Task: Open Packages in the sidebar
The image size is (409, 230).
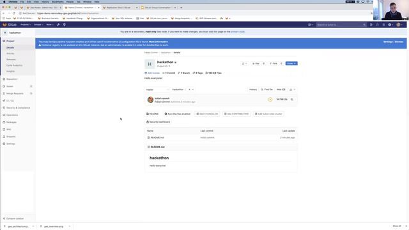Action: pyautogui.click(x=12, y=122)
